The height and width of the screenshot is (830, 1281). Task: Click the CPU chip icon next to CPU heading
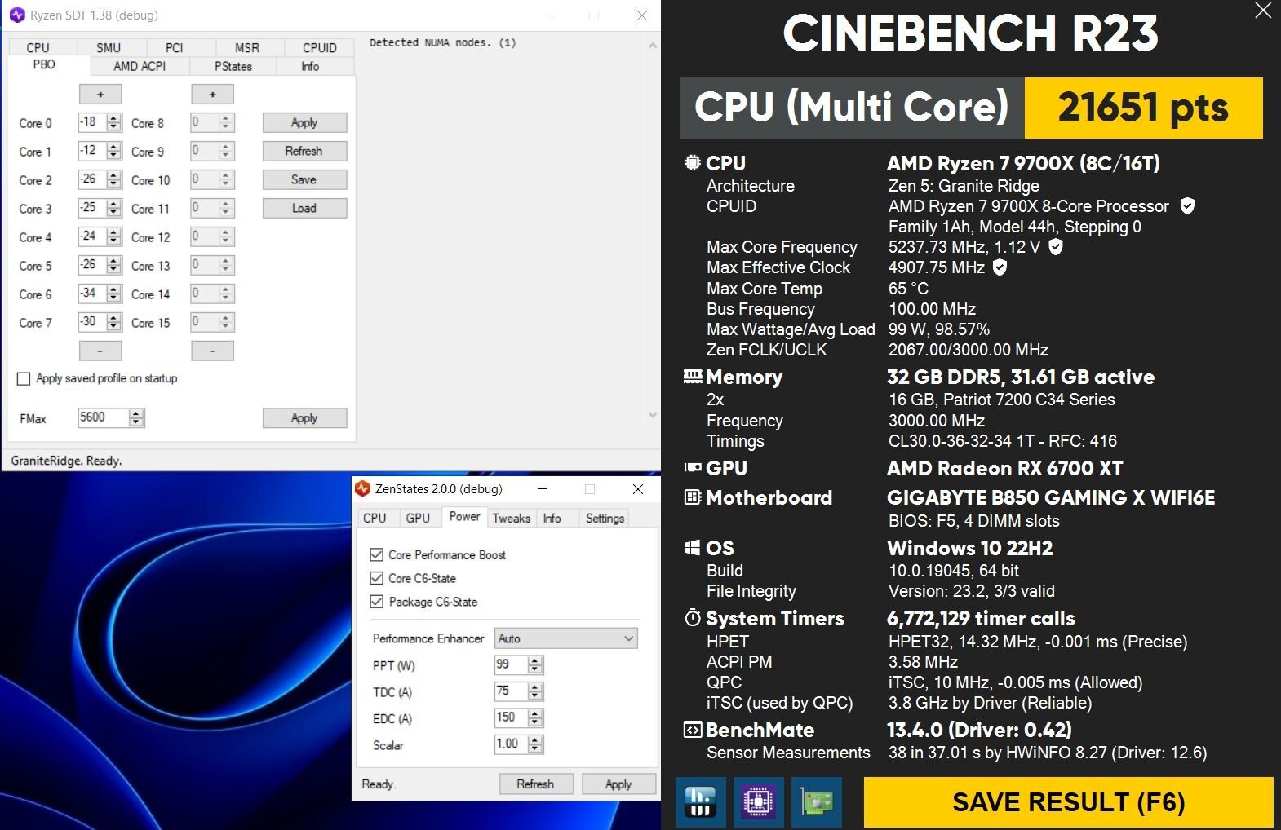(692, 163)
